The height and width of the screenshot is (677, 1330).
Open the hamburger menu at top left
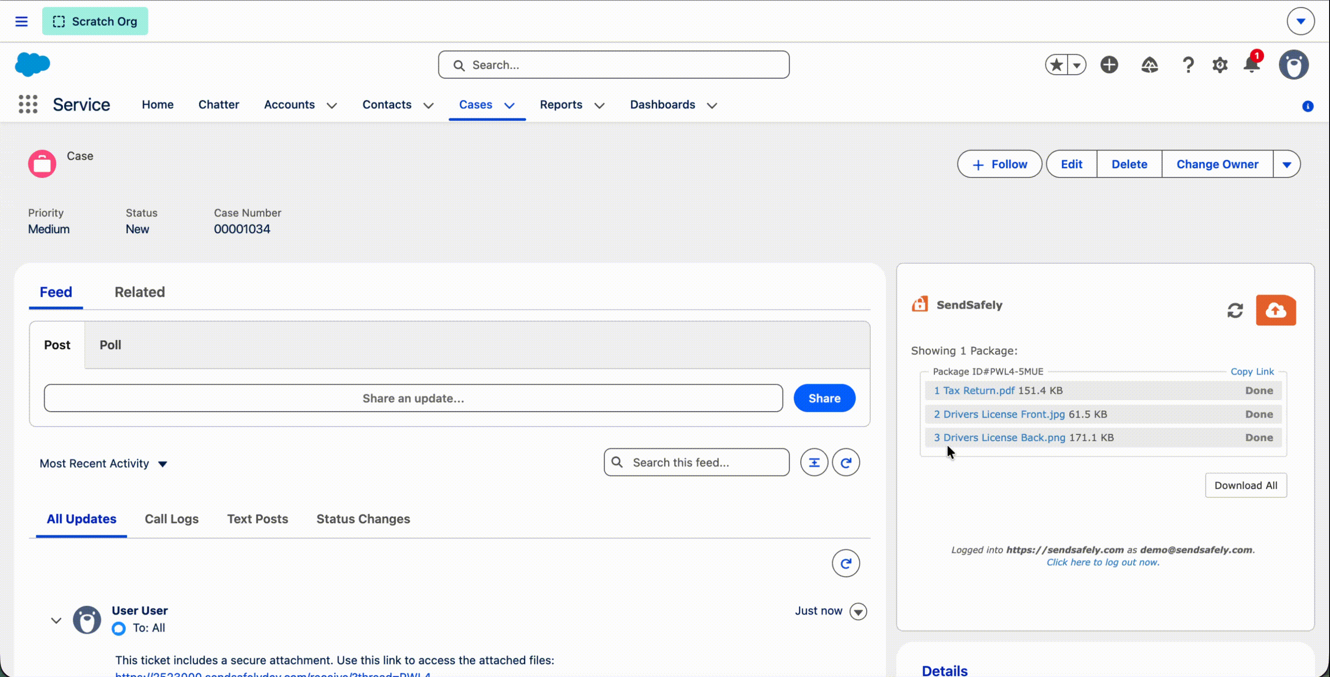click(x=21, y=21)
